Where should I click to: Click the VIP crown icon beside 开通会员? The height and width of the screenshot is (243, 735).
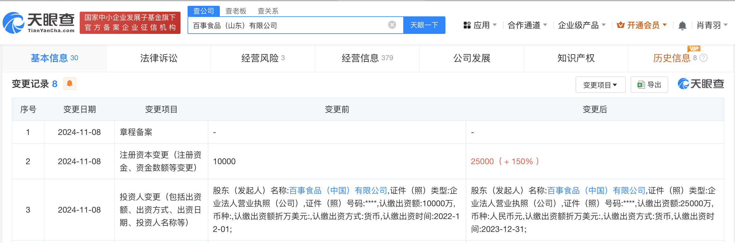tap(620, 25)
